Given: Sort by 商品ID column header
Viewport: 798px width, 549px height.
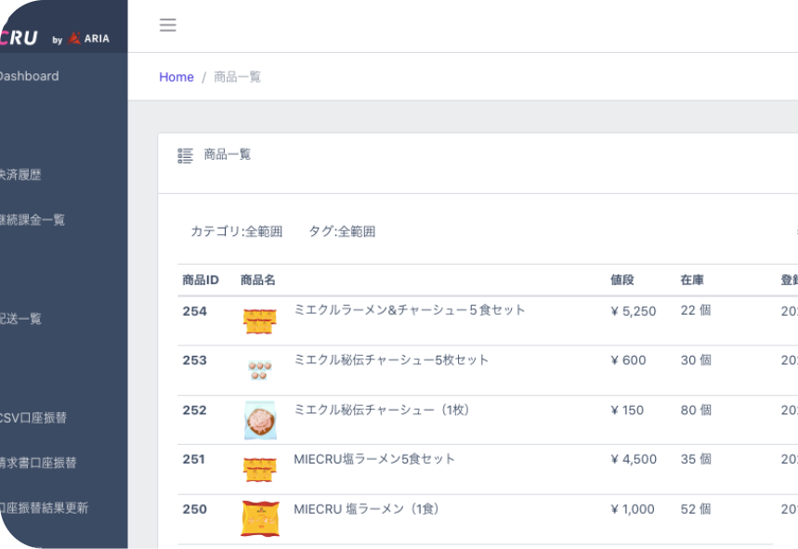Looking at the screenshot, I should (201, 280).
